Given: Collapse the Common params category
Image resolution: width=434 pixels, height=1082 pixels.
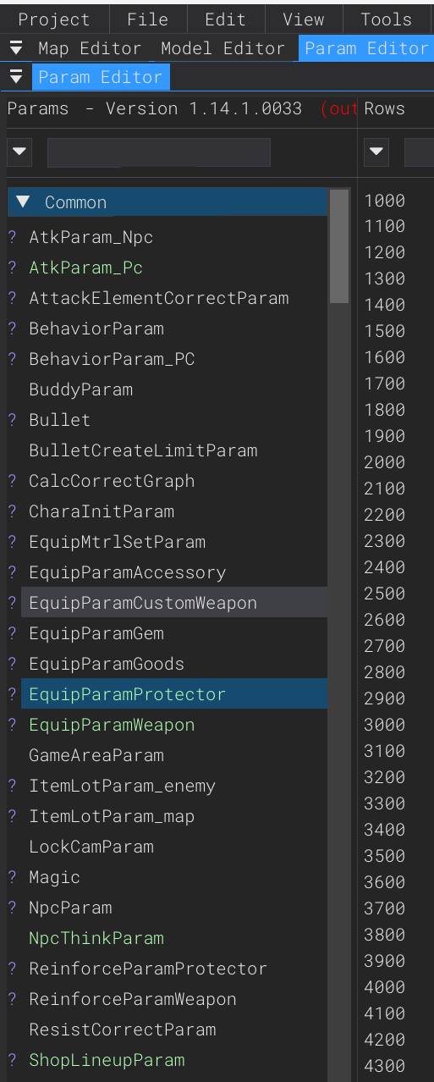Looking at the screenshot, I should tap(23, 202).
